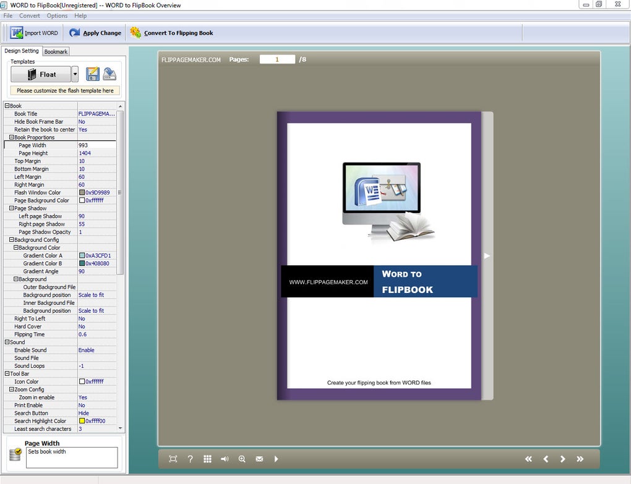Screen dimensions: 631x484
Task: Save template settings floppy disk icon
Action: click(93, 74)
